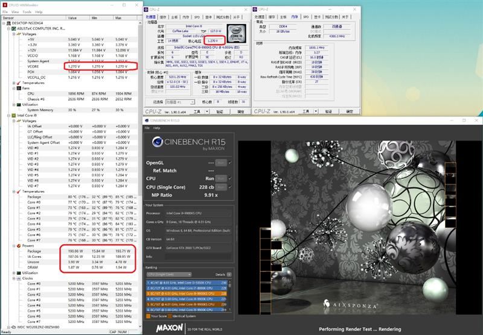Click the Temperatures icon under Intel Core i9
Screen dimensions: 483x335
pyautogui.click(x=19, y=192)
